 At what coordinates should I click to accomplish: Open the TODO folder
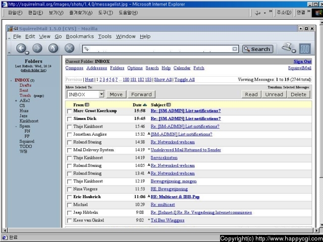26,147
